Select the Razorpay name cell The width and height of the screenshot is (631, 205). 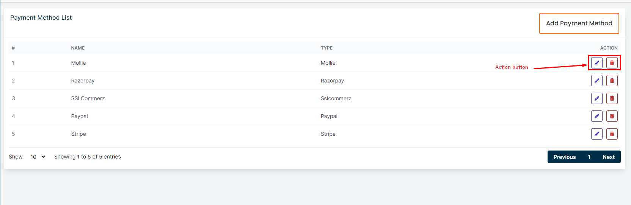tap(83, 81)
